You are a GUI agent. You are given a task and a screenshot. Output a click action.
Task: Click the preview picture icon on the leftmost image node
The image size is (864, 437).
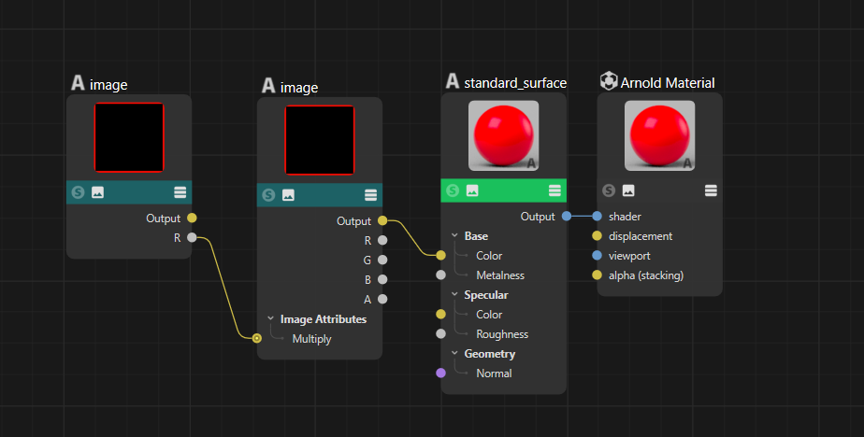pyautogui.click(x=97, y=192)
